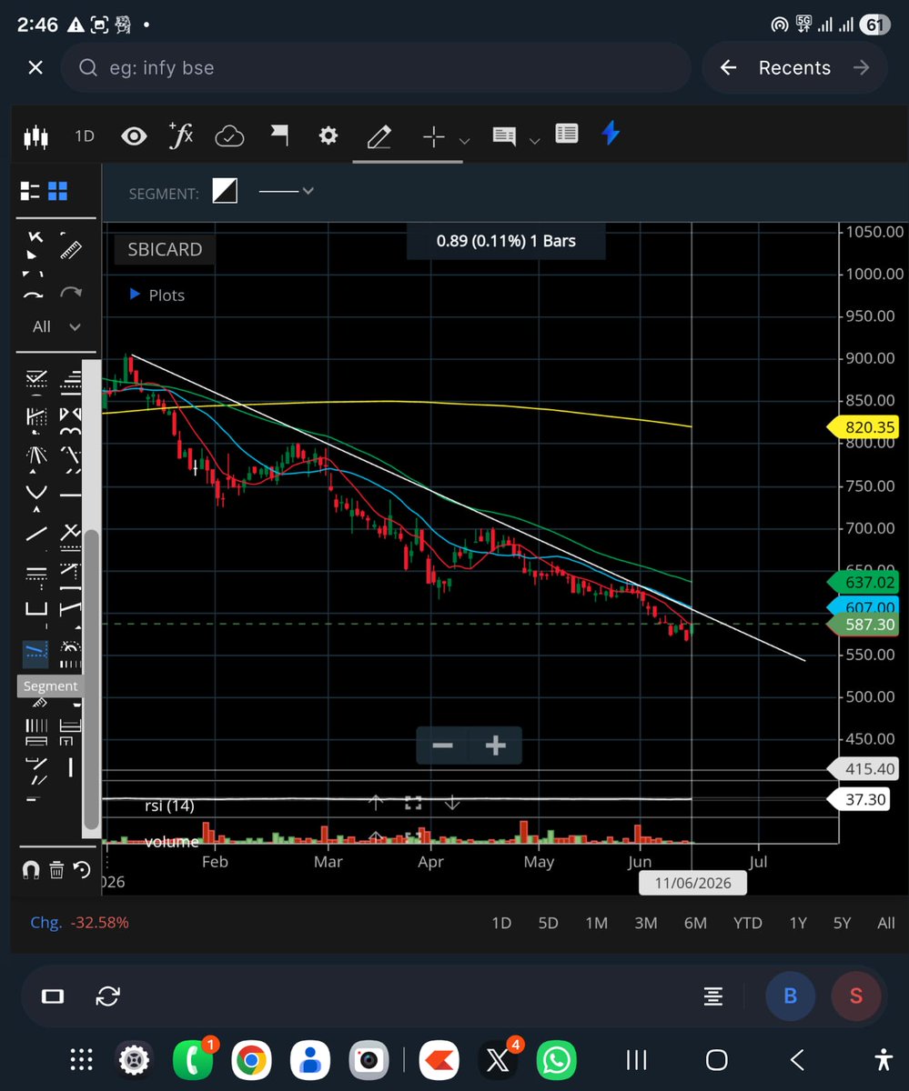
Task: Select the All range tab
Action: pos(886,923)
